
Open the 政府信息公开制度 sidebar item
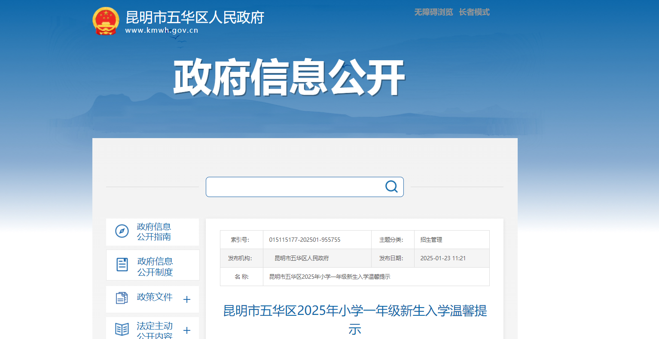[x=155, y=267]
